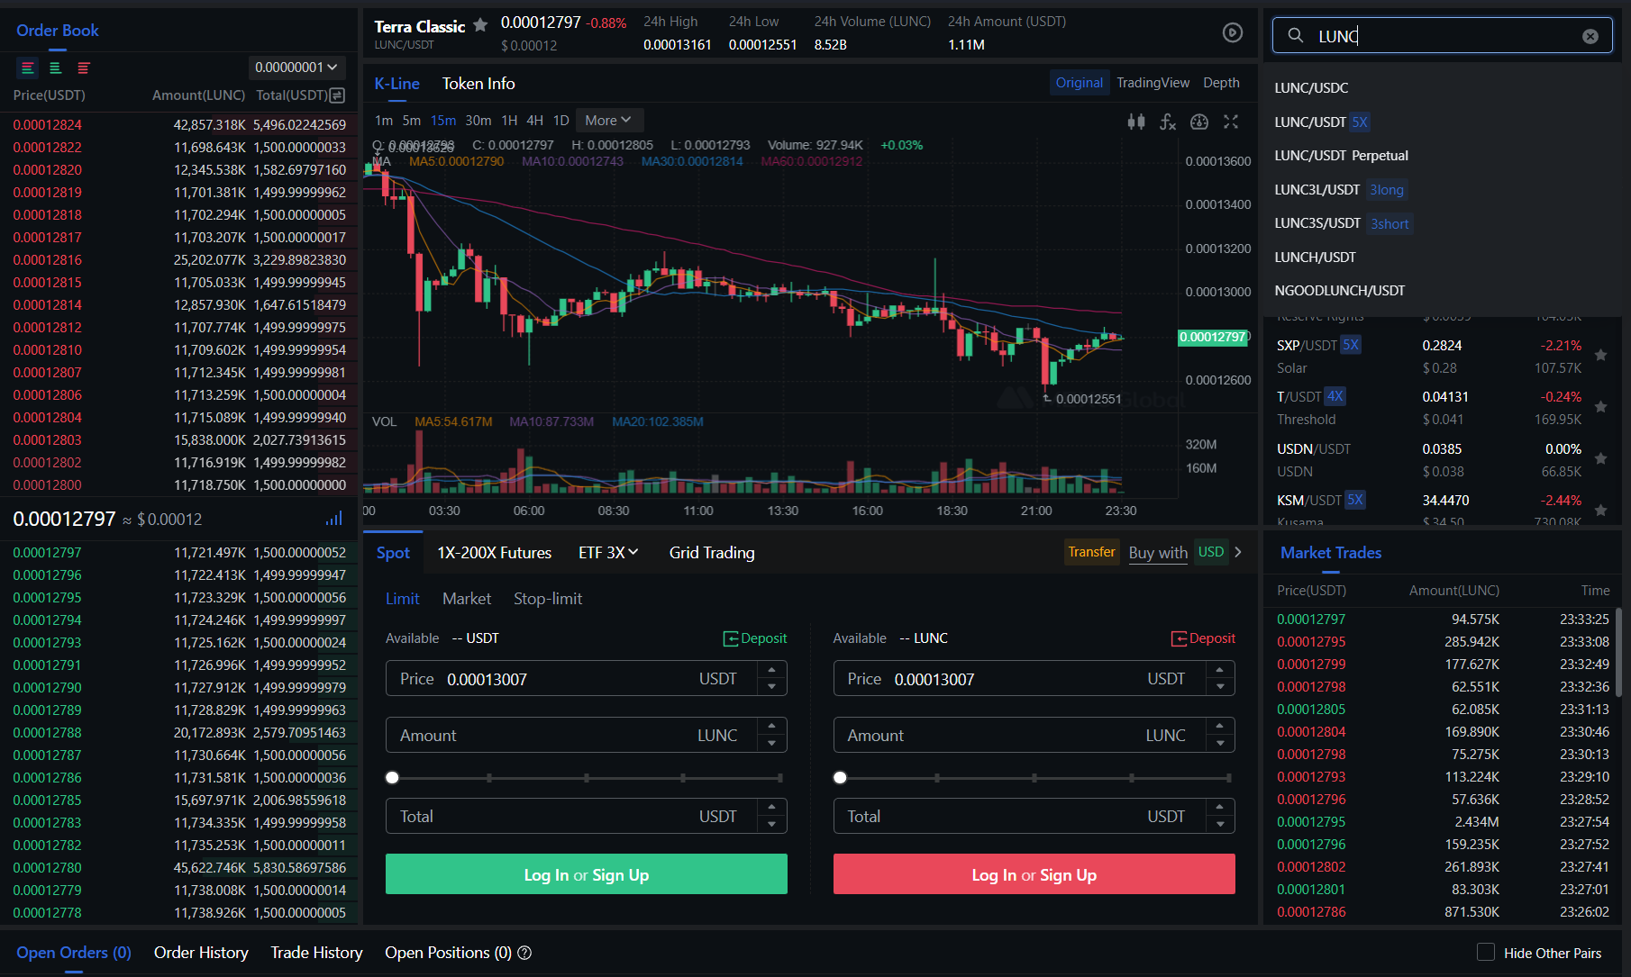Open the Token Info tab
Image resolution: width=1631 pixels, height=977 pixels.
click(478, 84)
